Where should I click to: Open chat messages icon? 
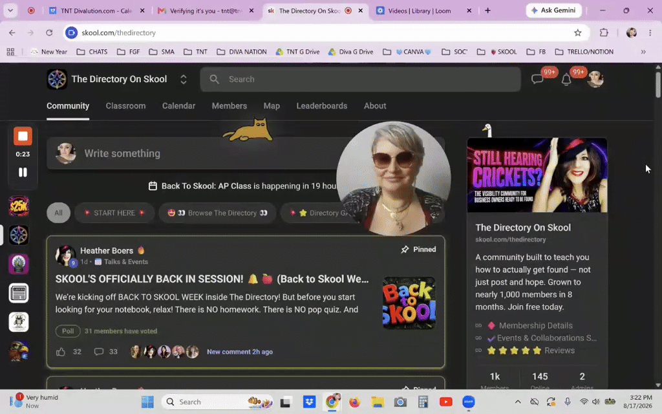click(x=537, y=79)
